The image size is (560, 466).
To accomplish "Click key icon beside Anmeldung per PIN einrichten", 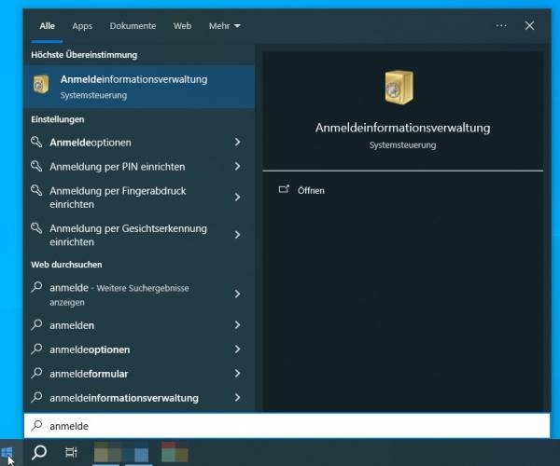I will point(36,166).
